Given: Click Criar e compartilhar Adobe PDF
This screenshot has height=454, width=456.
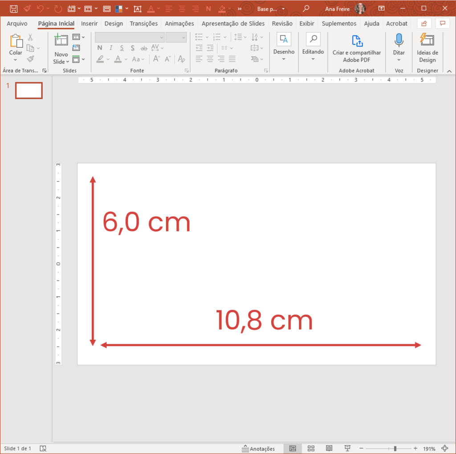Looking at the screenshot, I should tap(356, 48).
